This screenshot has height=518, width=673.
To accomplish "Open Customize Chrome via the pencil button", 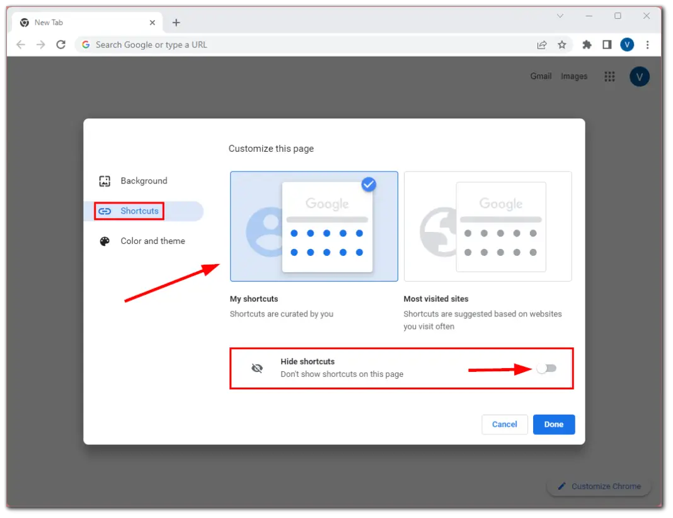I will click(x=598, y=486).
